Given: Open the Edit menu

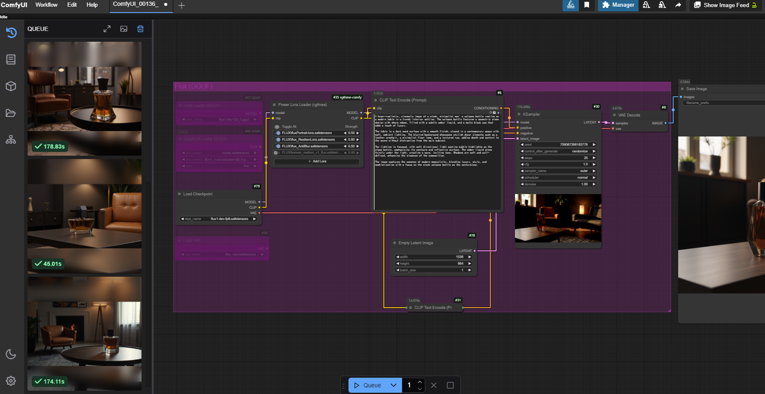Looking at the screenshot, I should [x=72, y=5].
